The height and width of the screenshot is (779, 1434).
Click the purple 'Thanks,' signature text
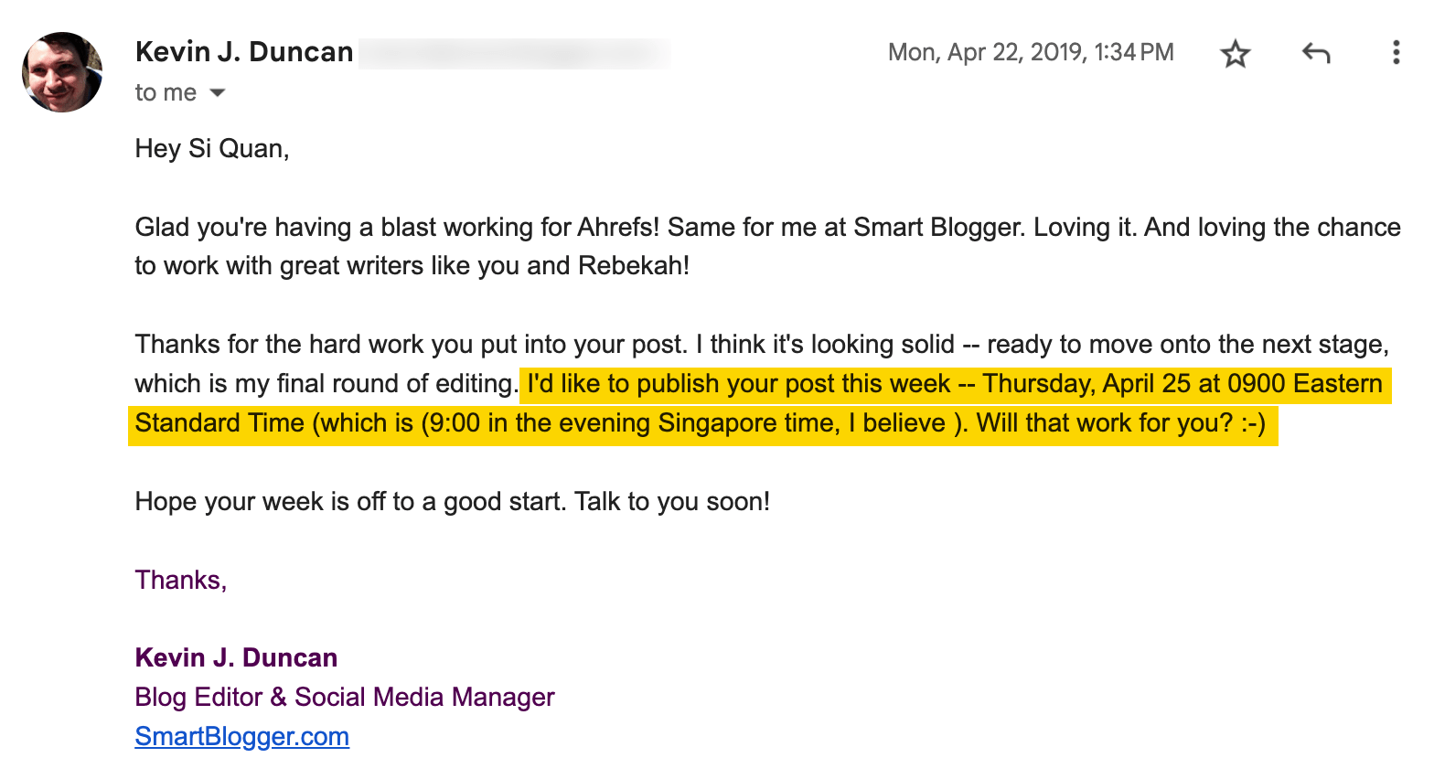click(x=180, y=579)
